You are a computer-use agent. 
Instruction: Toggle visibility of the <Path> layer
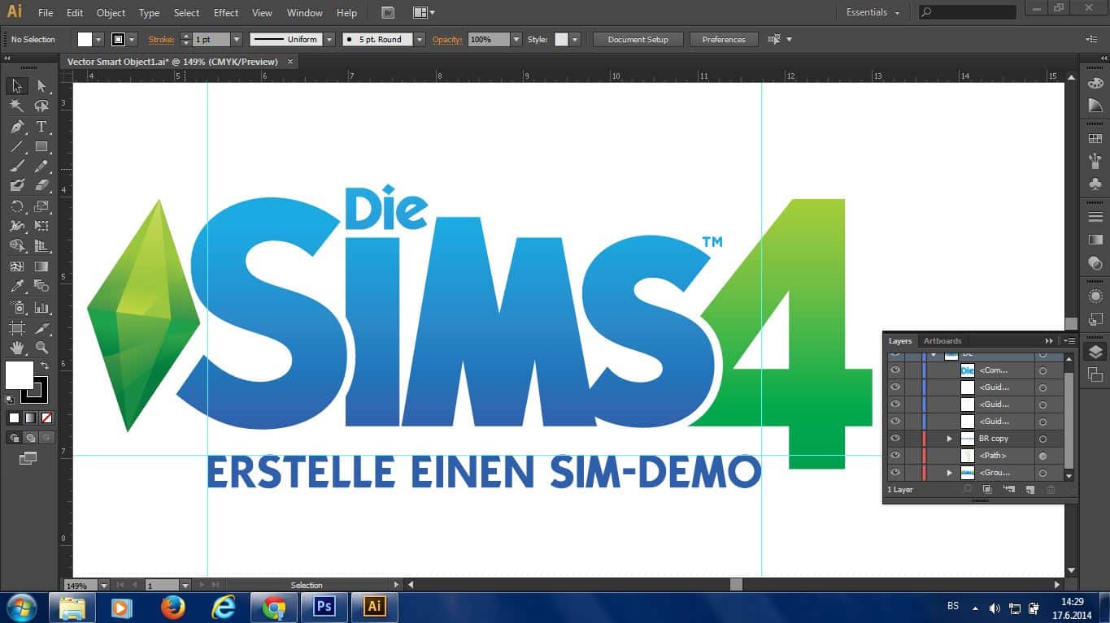(x=895, y=456)
